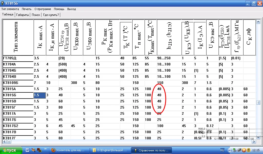Switch to the Габариты tab
The height and width of the screenshot is (154, 263).
pos(23,15)
